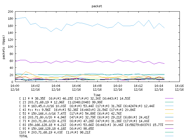Screen dimensions: 185x139
Task: Click green line sample for legend entry 10
Action: tap(169, 132)
